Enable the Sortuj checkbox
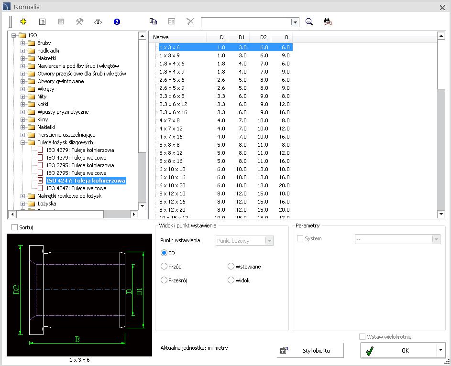 click(x=14, y=227)
